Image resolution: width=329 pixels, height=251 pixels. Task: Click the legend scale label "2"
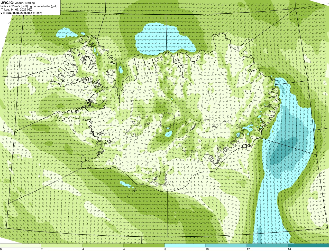(41, 249)
